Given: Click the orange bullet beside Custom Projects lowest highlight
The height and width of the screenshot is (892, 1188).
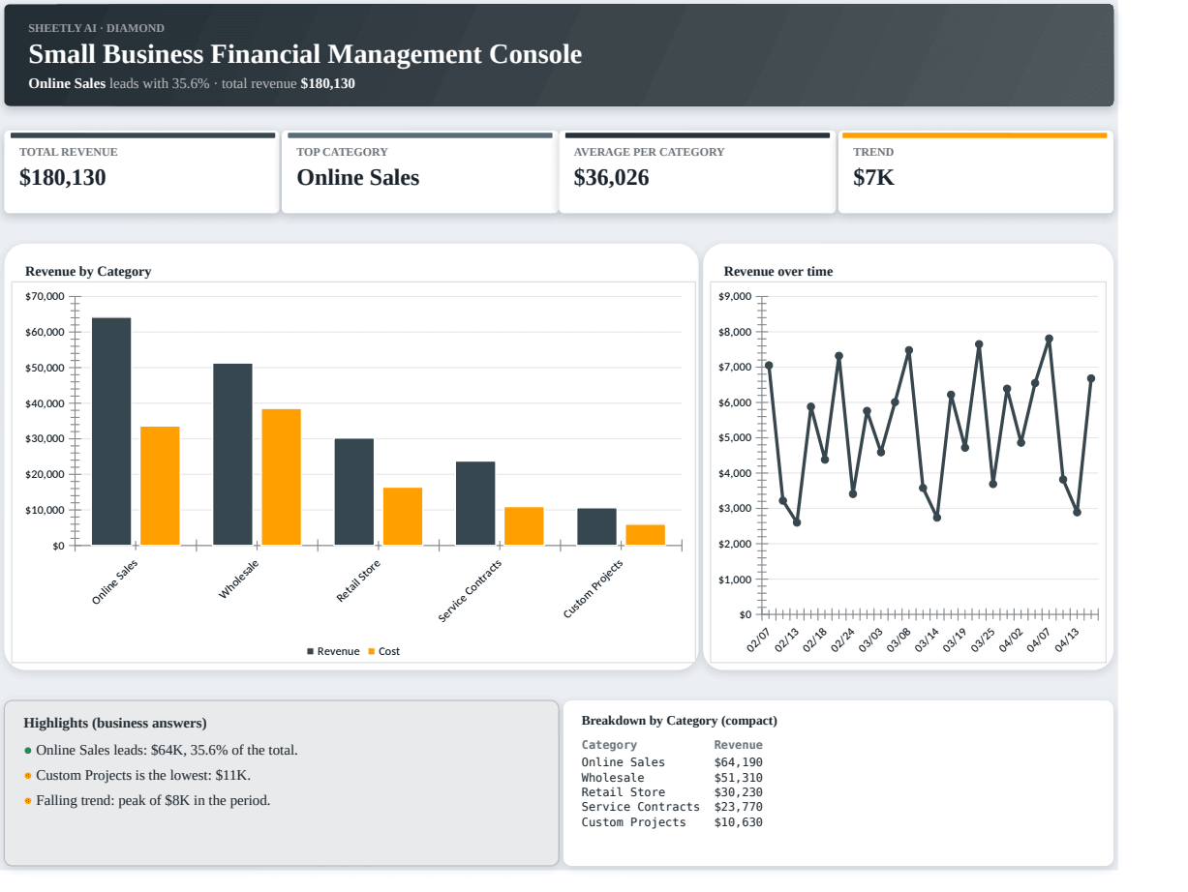Looking at the screenshot, I should [28, 776].
